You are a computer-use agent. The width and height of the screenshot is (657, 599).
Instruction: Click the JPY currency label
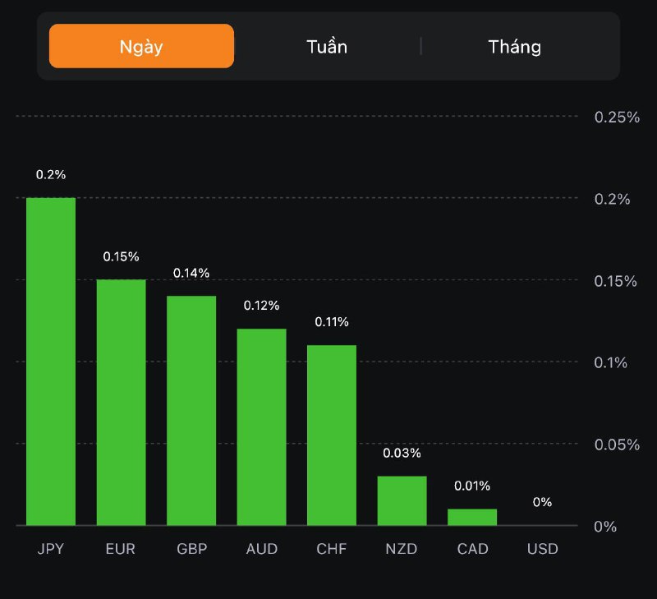tap(51, 549)
